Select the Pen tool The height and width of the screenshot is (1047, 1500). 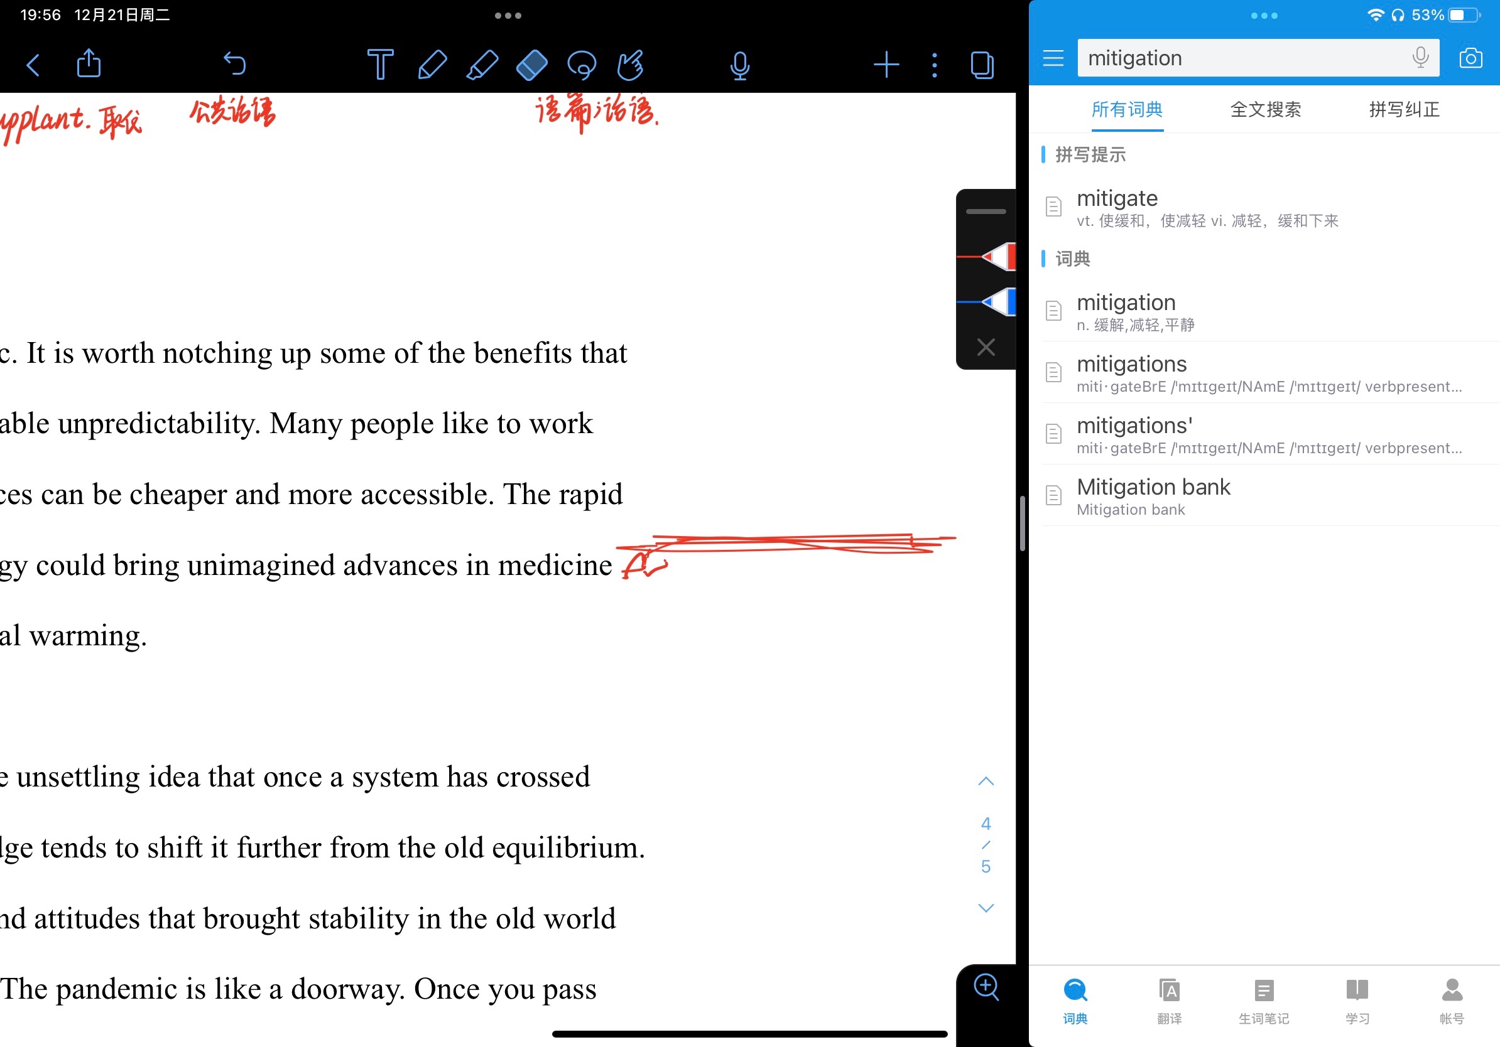[432, 65]
